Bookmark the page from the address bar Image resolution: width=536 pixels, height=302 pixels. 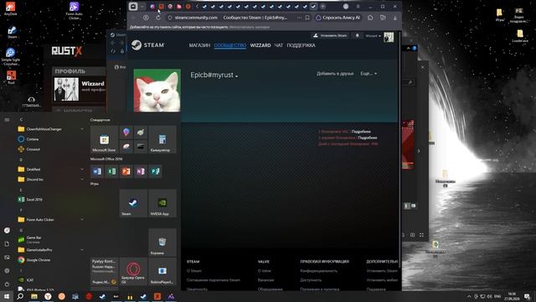tap(307, 18)
